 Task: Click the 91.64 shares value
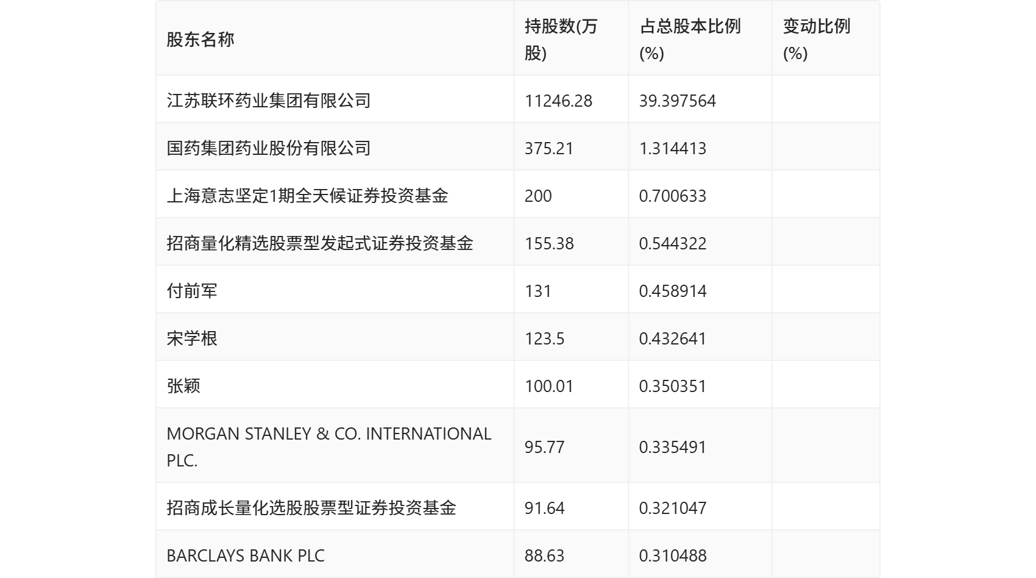pos(544,508)
